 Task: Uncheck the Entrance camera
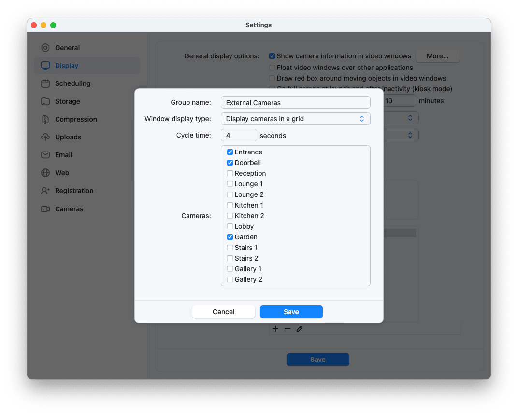coord(230,152)
